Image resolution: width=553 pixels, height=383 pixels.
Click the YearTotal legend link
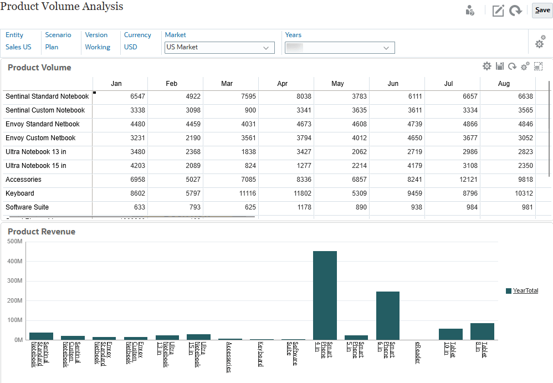pos(525,290)
